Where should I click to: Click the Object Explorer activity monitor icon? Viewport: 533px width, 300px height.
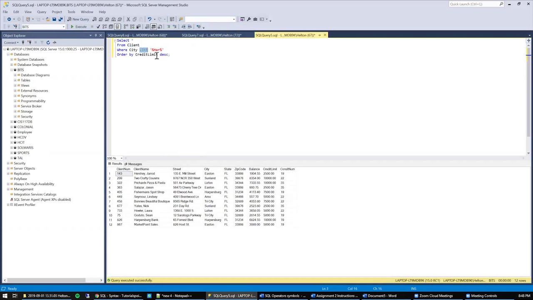coord(55,42)
